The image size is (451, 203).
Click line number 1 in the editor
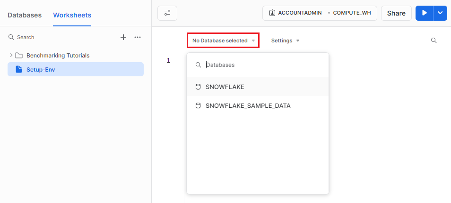point(169,60)
